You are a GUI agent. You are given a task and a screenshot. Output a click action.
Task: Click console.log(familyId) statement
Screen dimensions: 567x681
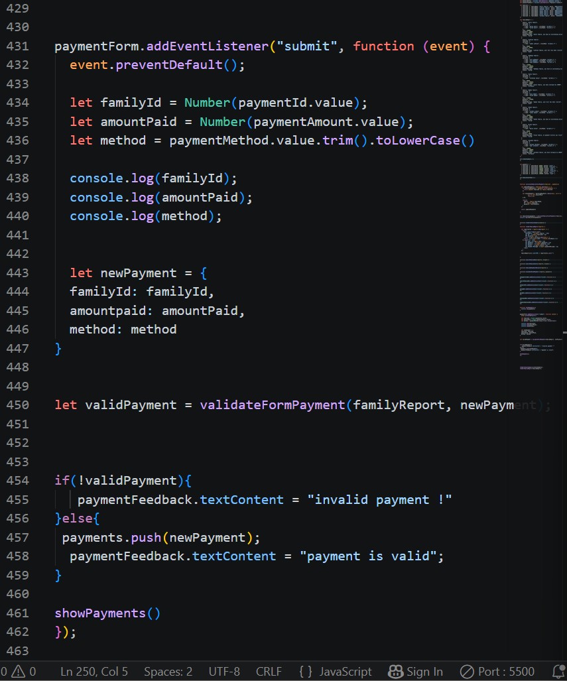(x=153, y=178)
